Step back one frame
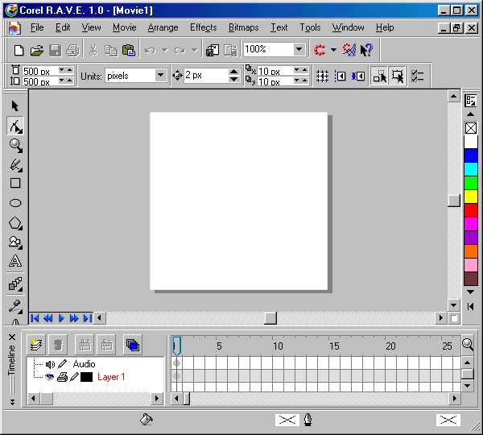Screen dimensions: 483x435 click(x=48, y=318)
